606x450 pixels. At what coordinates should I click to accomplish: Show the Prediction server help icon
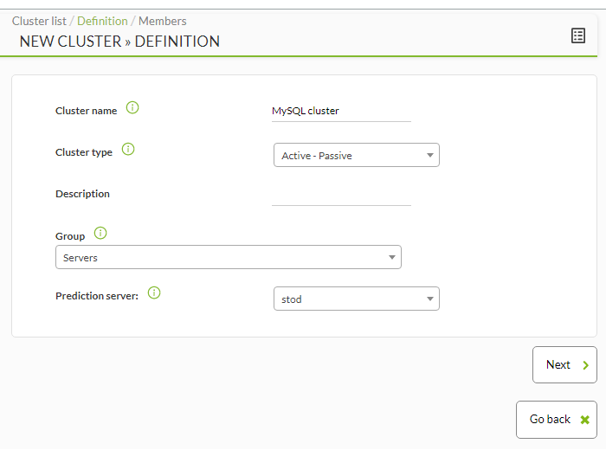[x=154, y=292]
